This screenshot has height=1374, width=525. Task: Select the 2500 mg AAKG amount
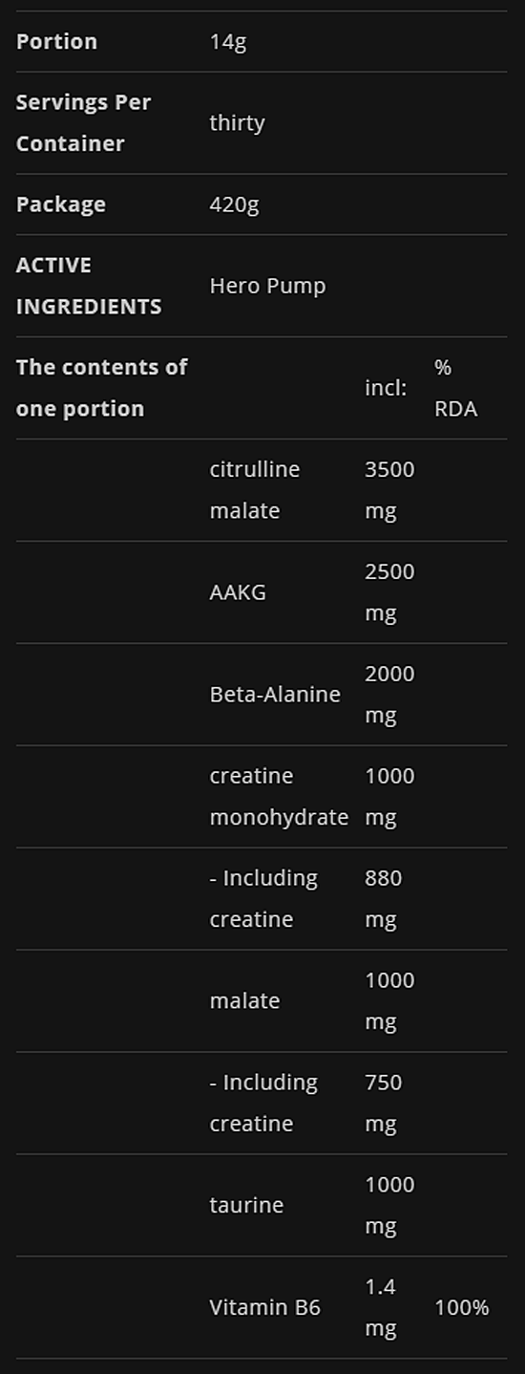pyautogui.click(x=389, y=592)
